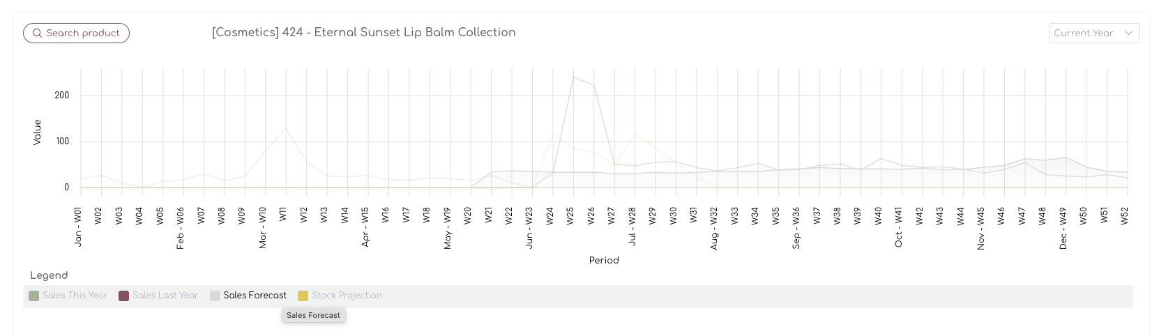Open the Current Year period dropdown
The width and height of the screenshot is (1152, 336).
[x=1084, y=33]
